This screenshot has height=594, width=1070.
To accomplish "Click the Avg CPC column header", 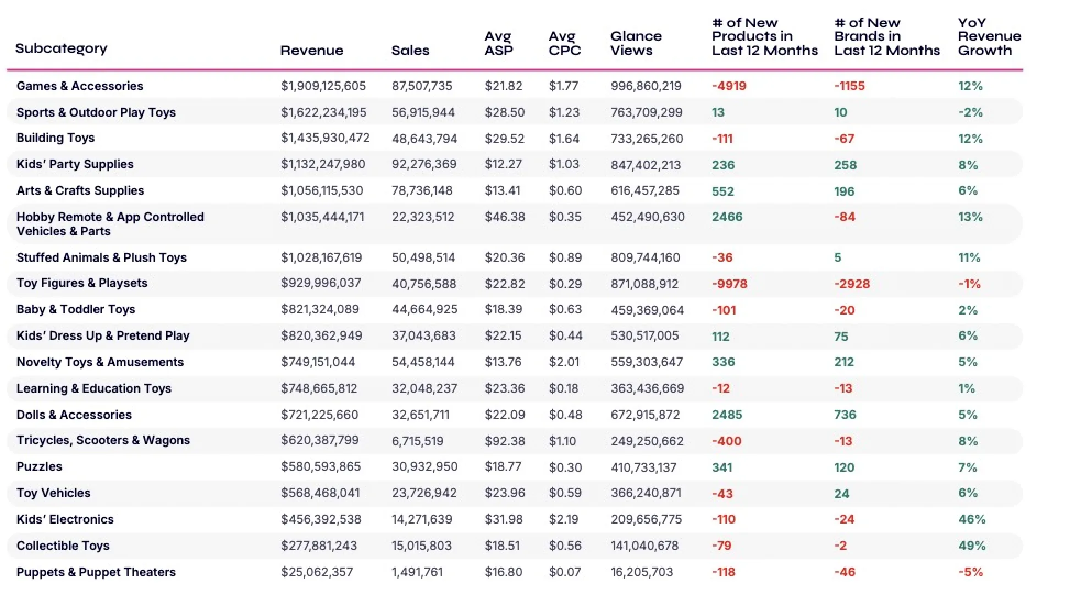I will tap(565, 43).
